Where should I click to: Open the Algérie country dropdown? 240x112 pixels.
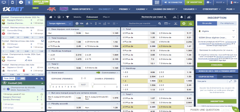pyautogui.click(x=217, y=31)
